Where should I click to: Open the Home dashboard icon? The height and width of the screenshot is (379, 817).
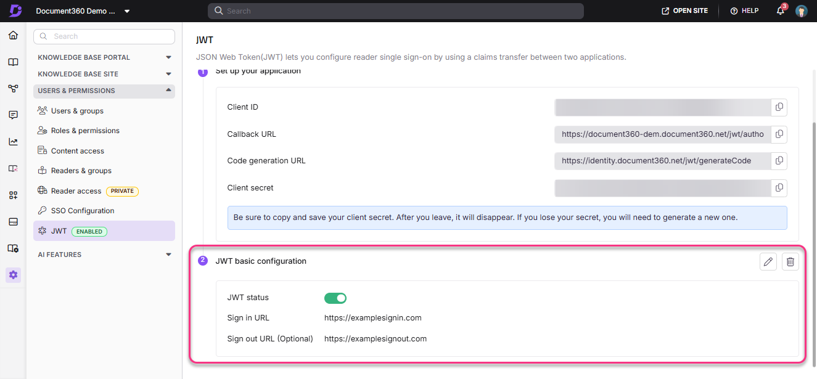coord(13,35)
